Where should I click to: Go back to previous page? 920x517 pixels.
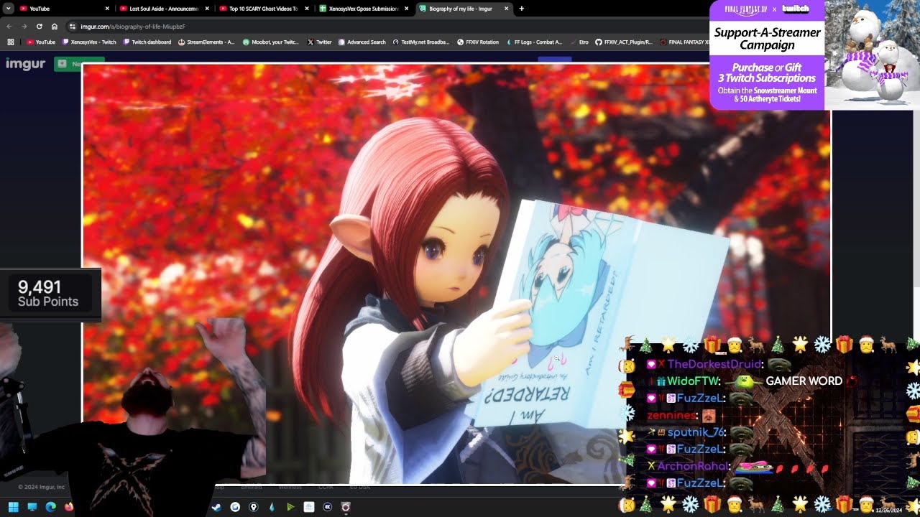click(9, 27)
